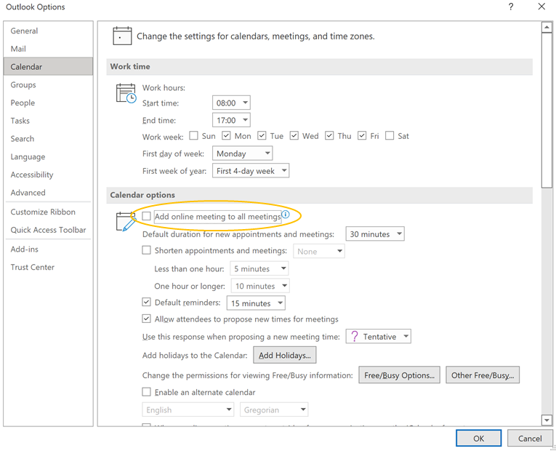Click the Calendar options pencil icon
This screenshot has height=451, width=556.
[126, 221]
